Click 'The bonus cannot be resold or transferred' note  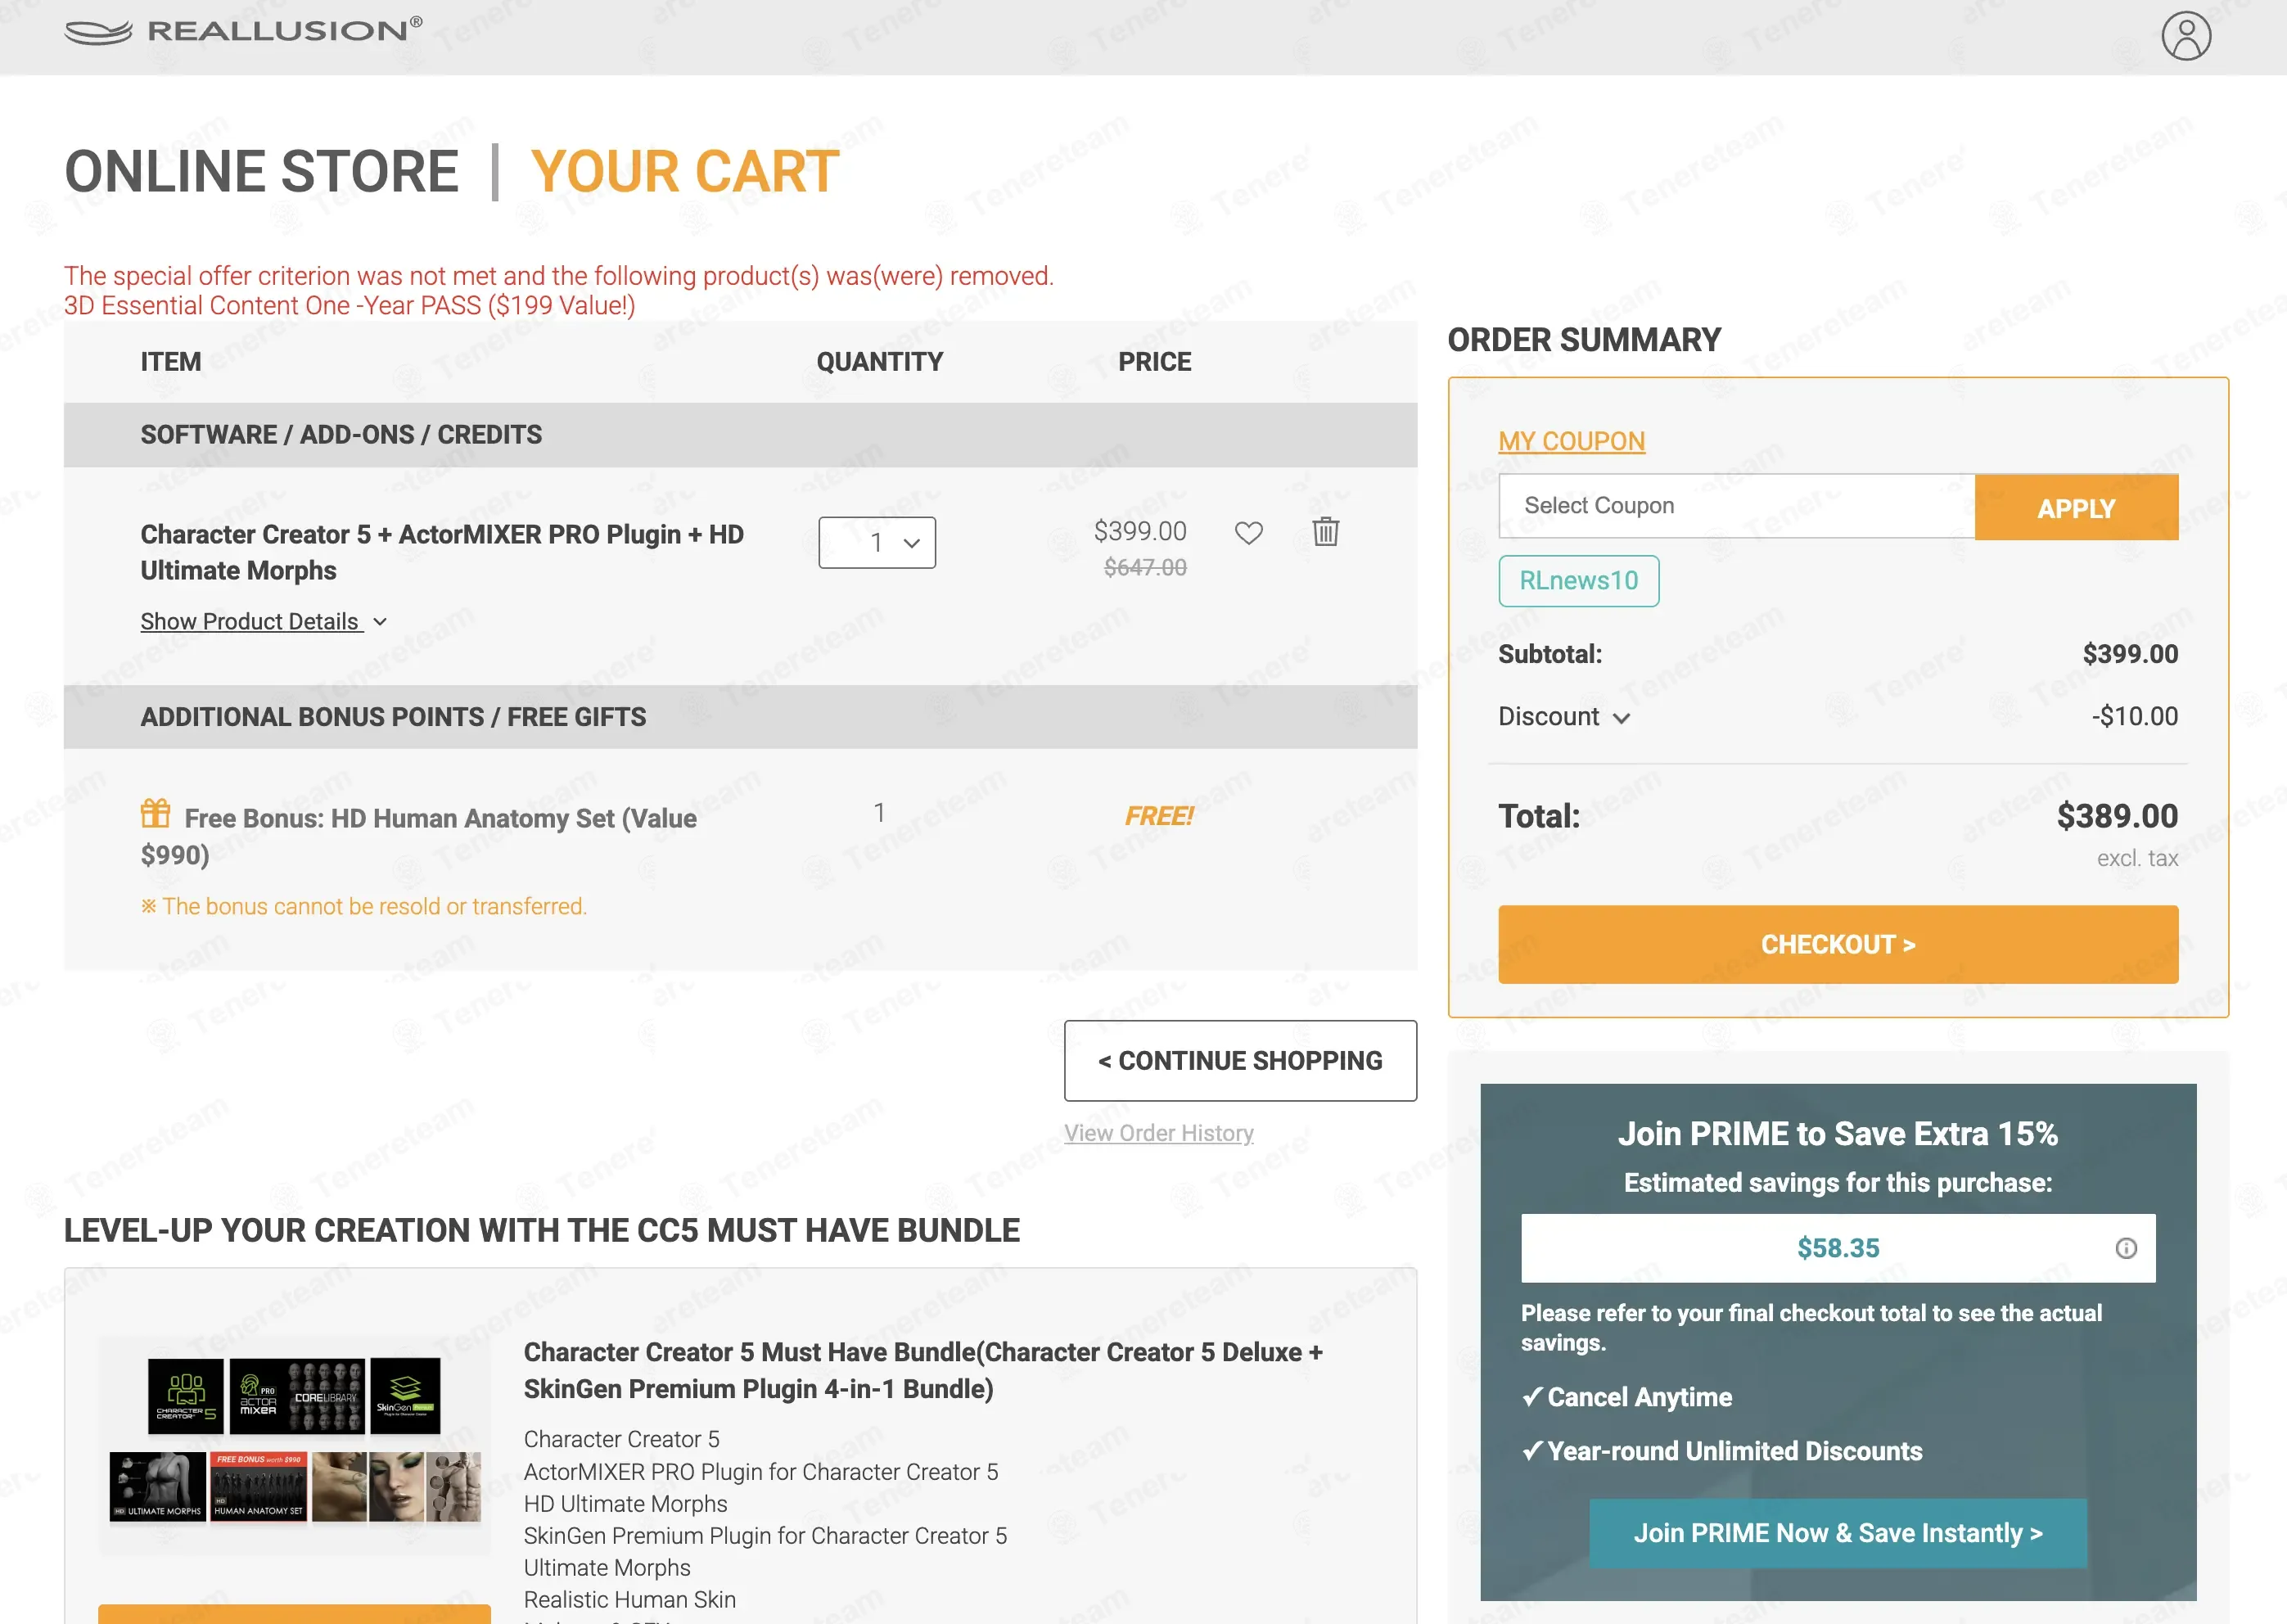click(x=363, y=906)
